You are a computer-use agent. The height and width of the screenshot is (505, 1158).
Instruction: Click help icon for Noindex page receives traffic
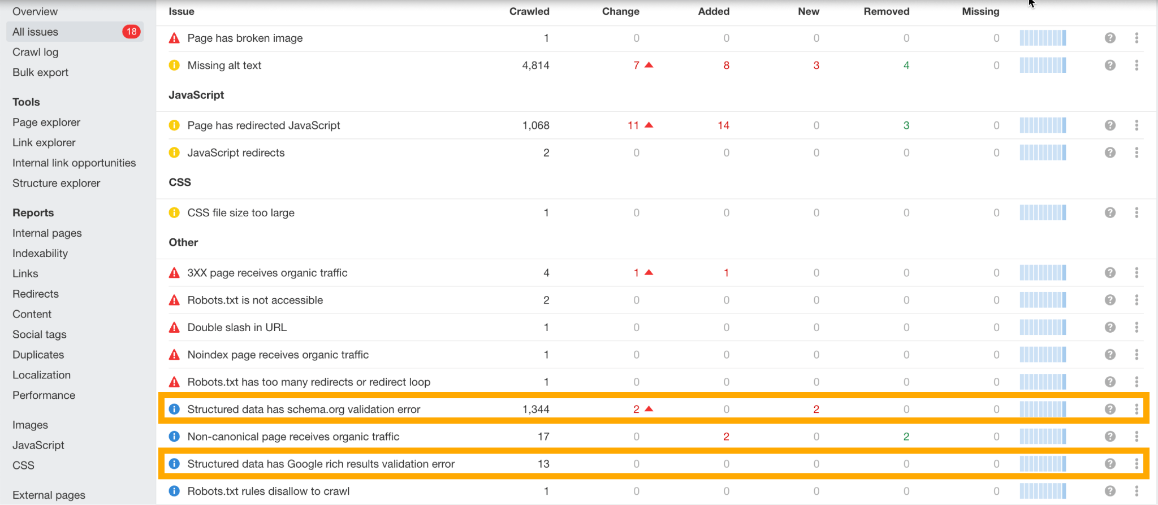(x=1110, y=355)
